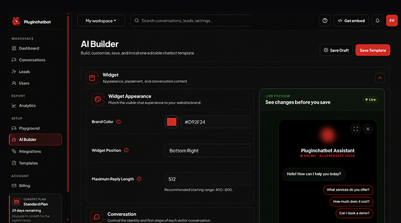Screen dimensions: 401x223
Task: Click the sidebar scroll down arrow
Action: (67, 219)
